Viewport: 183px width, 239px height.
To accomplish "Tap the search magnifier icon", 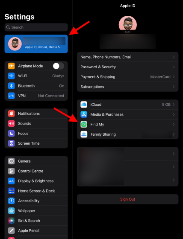I will 8,27.
